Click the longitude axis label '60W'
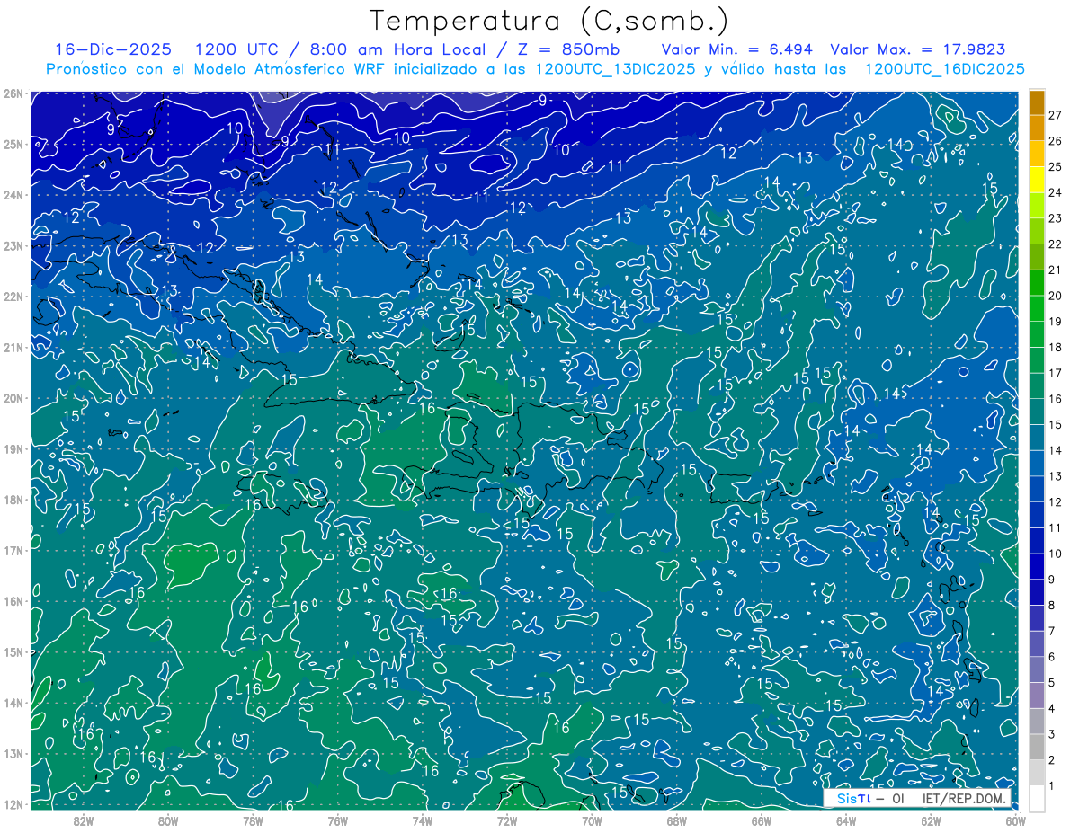Viewport: 1079px width, 833px height. coord(1015,820)
